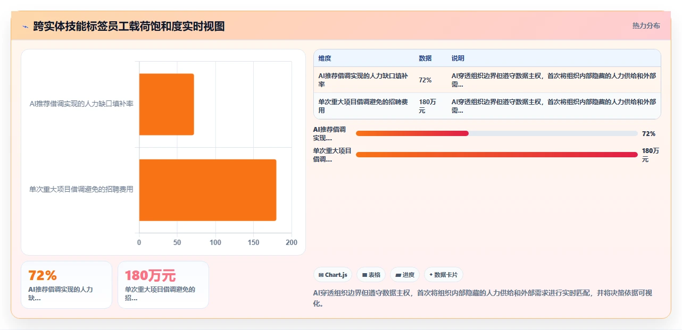682x330 pixels.
Task: Click the description paragraph starting AI穿透组织边界
Action: click(x=483, y=299)
